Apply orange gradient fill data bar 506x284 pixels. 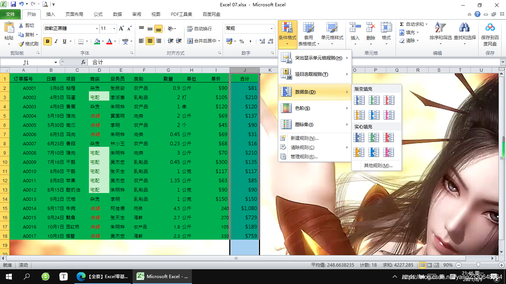click(359, 115)
